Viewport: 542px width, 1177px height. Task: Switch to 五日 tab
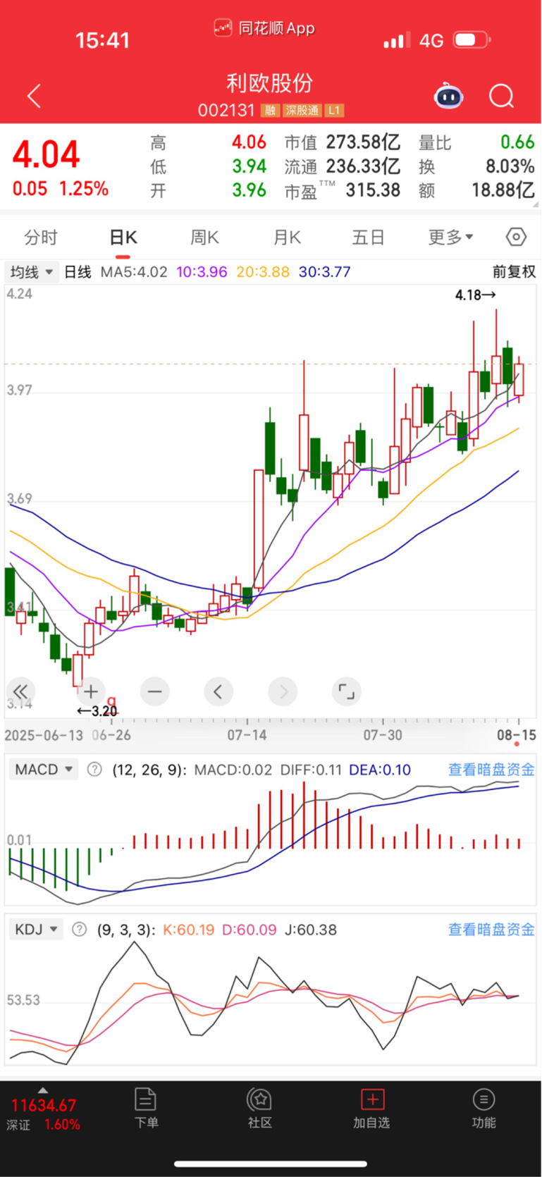click(x=368, y=238)
